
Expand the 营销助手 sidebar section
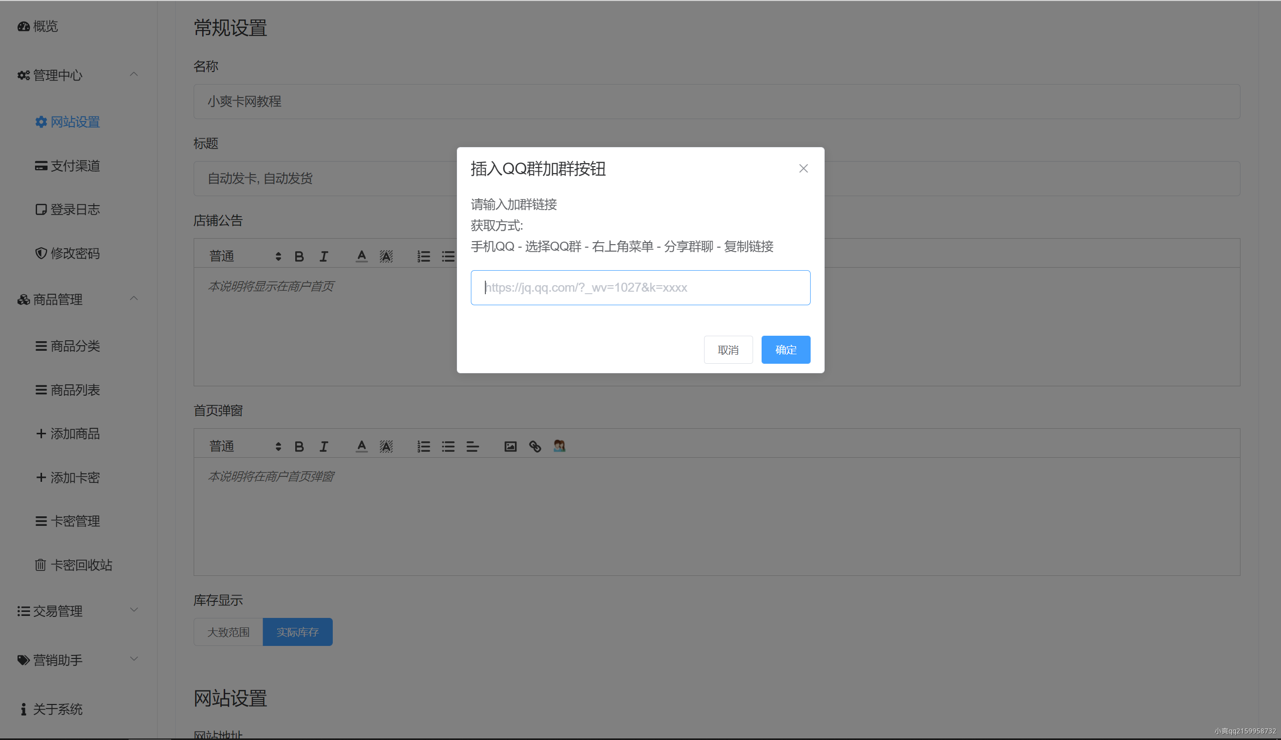coord(78,660)
